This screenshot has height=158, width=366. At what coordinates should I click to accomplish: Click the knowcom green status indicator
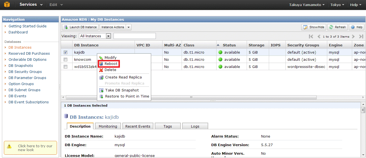221,59
